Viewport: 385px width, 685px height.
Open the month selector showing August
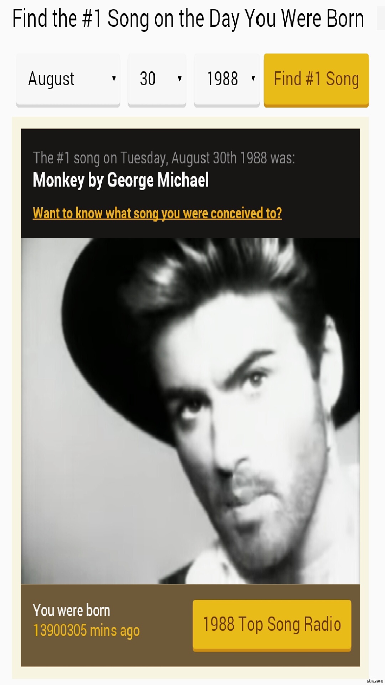68,79
